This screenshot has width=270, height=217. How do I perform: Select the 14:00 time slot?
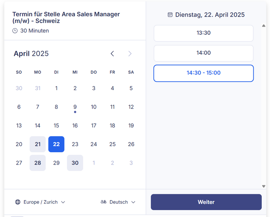[203, 53]
